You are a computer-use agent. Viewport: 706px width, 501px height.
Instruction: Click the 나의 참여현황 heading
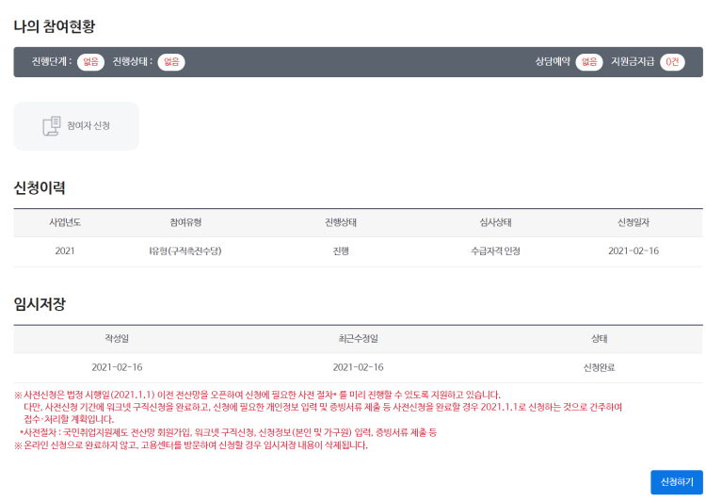(55, 26)
